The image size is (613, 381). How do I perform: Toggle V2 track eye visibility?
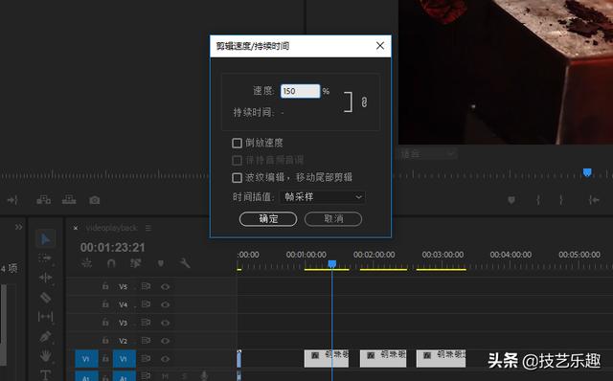point(165,341)
